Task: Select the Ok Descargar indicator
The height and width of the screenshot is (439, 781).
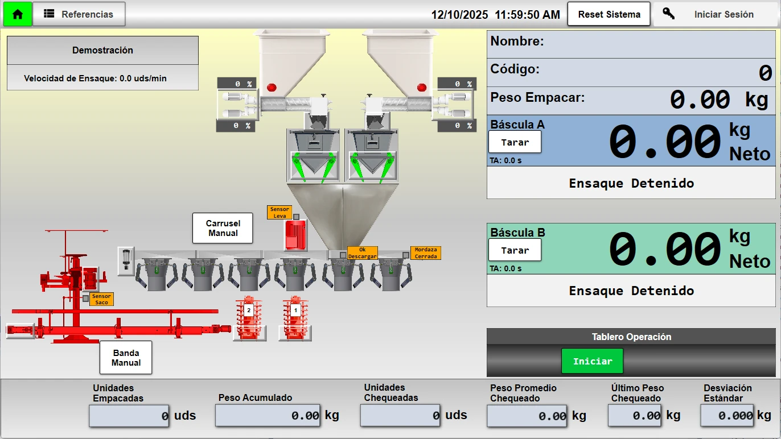Action: click(363, 253)
